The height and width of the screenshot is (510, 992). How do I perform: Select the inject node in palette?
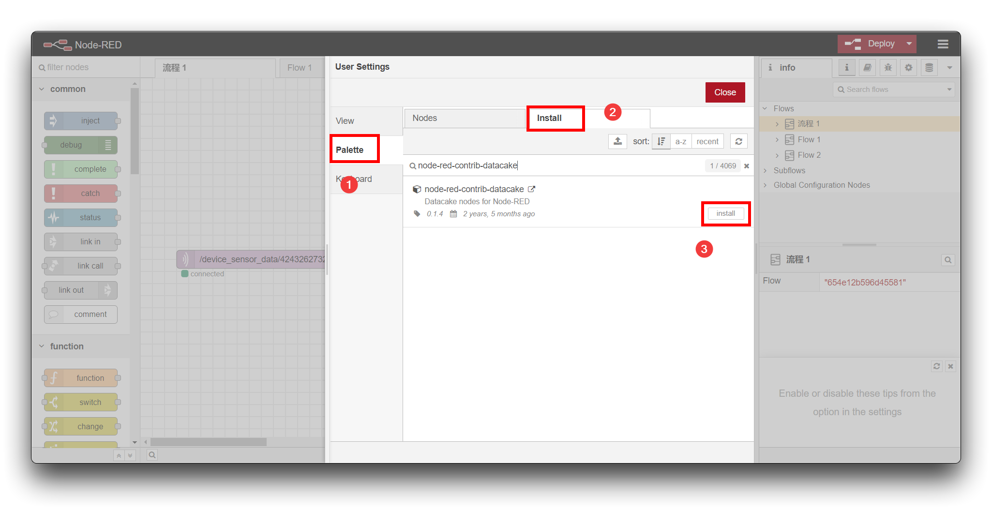coord(81,120)
